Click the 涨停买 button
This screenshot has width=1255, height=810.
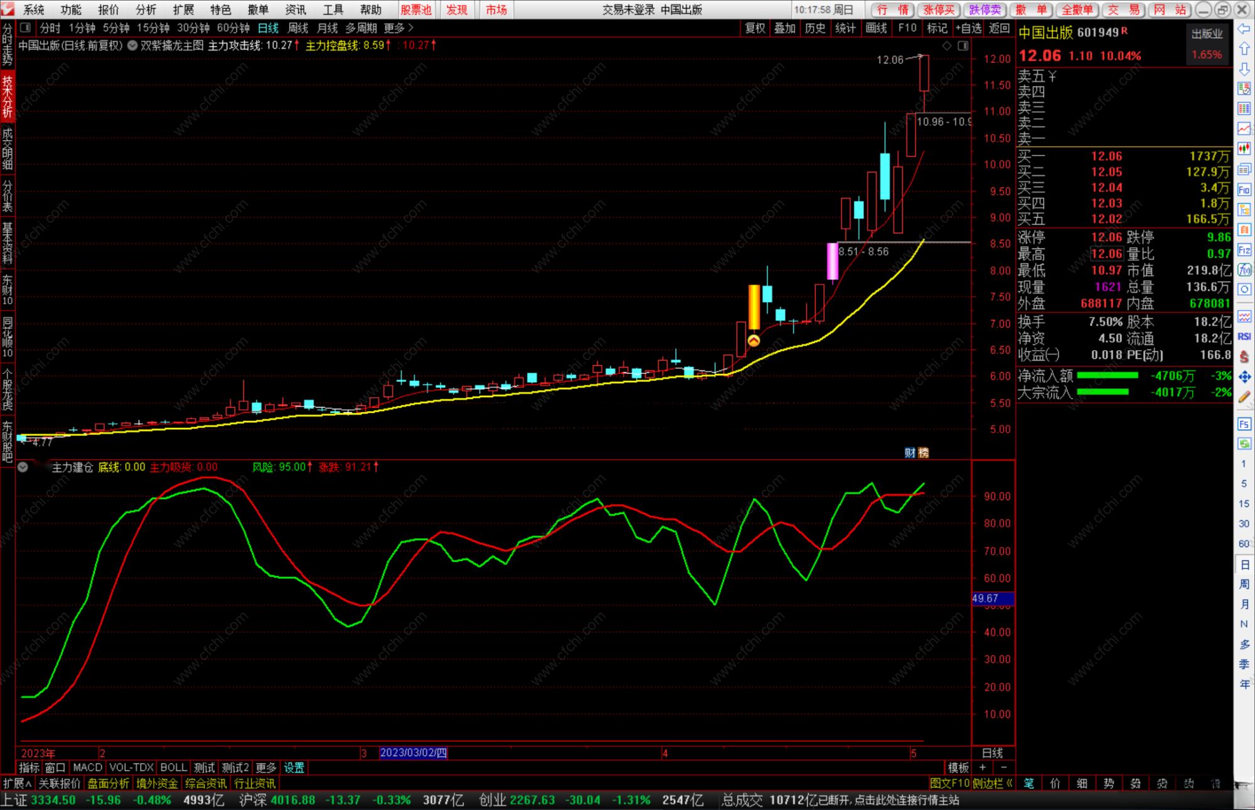[x=939, y=9]
